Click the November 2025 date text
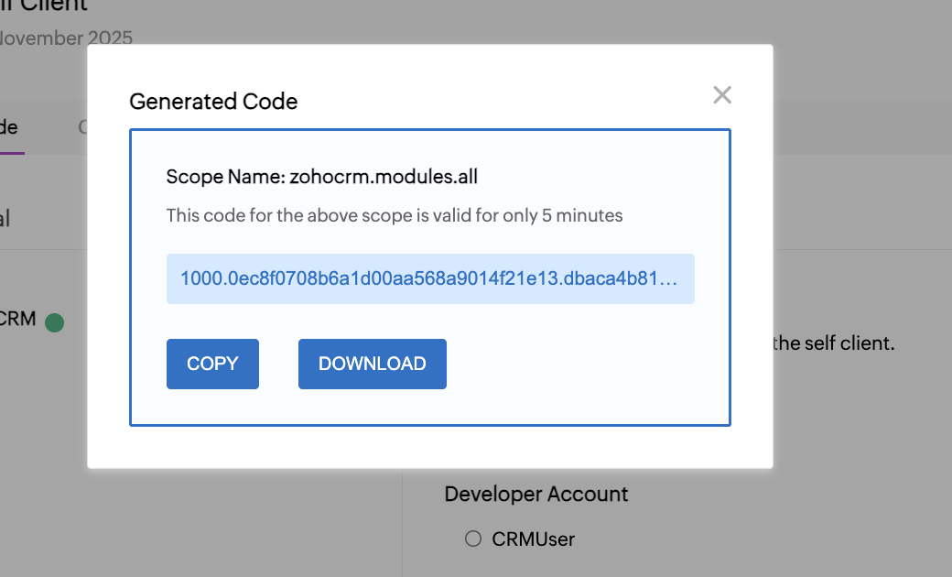Image resolution: width=952 pixels, height=577 pixels. 66,38
